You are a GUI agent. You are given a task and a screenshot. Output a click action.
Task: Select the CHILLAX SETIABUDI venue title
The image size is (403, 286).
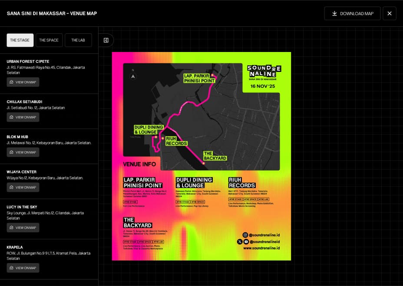(24, 102)
